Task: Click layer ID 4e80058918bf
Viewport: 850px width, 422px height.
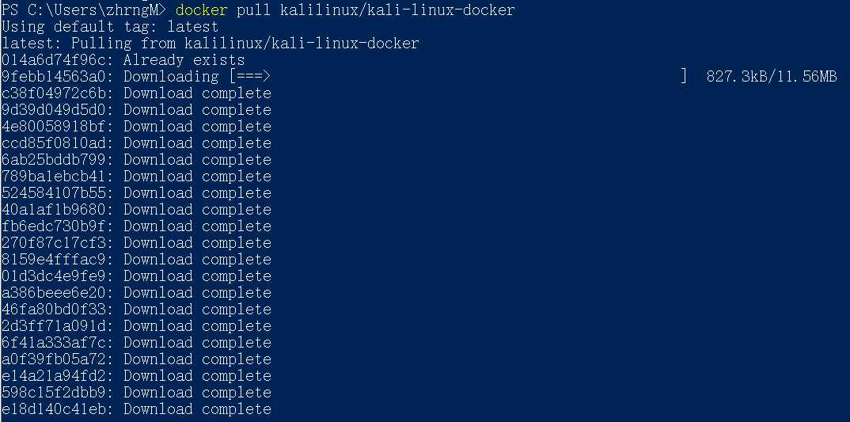Action: (x=58, y=127)
